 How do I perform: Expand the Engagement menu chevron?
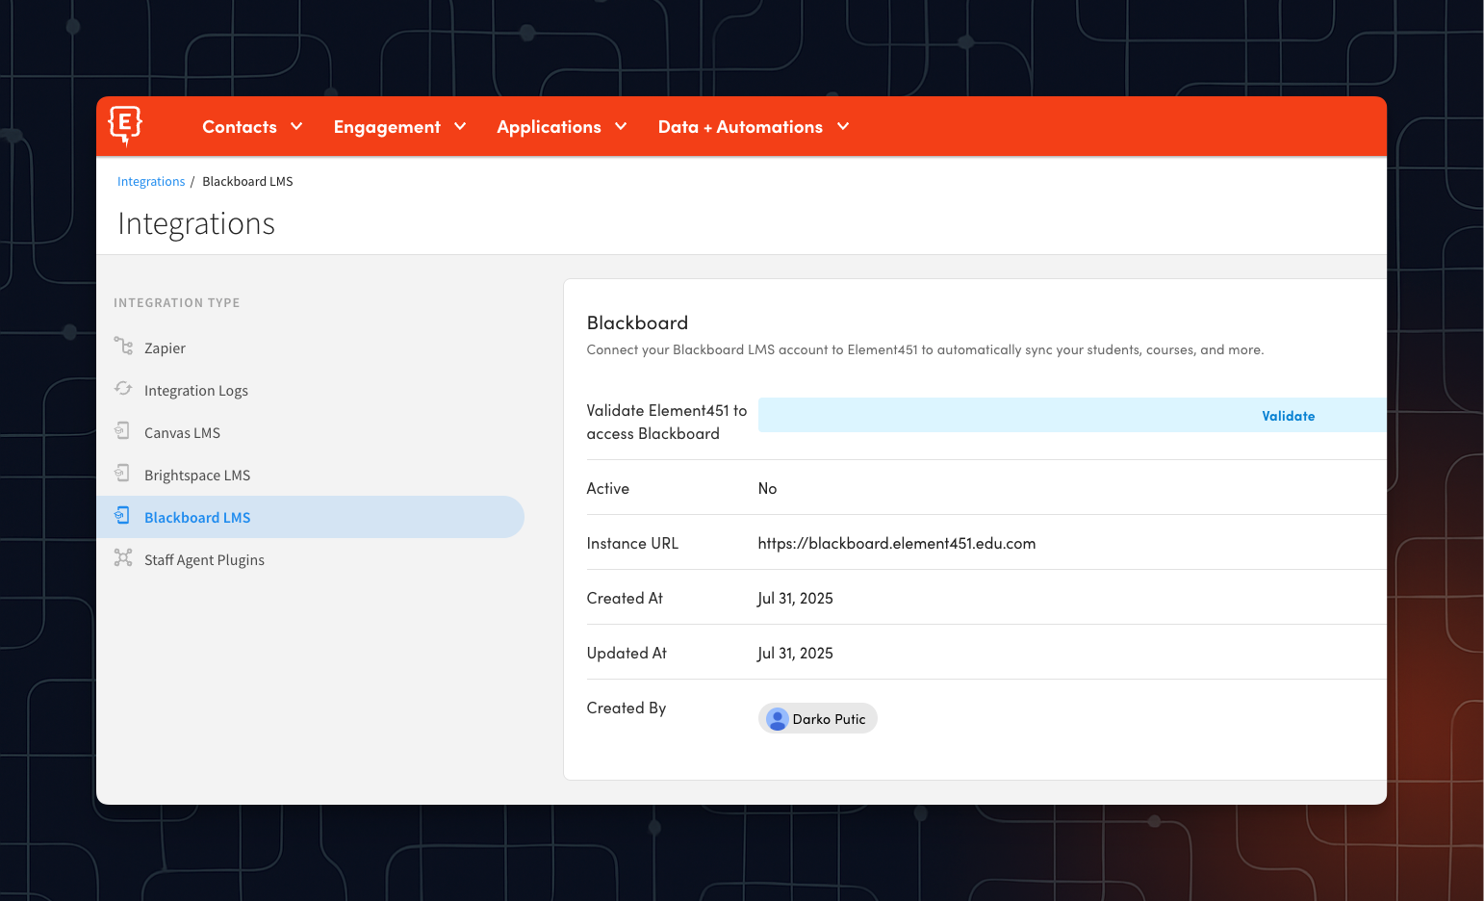point(460,126)
